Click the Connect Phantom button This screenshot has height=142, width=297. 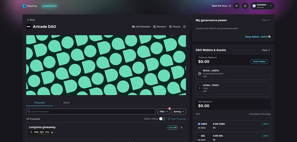pyautogui.click(x=259, y=6)
